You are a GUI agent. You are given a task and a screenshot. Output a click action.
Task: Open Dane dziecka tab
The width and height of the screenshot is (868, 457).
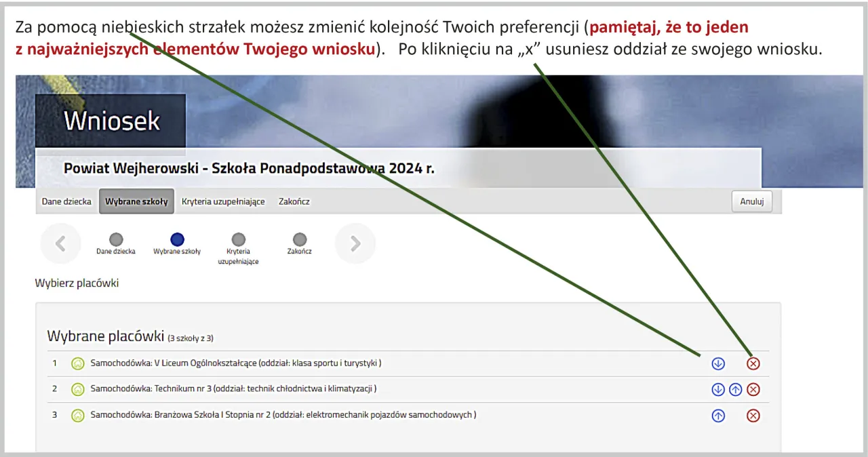point(66,201)
